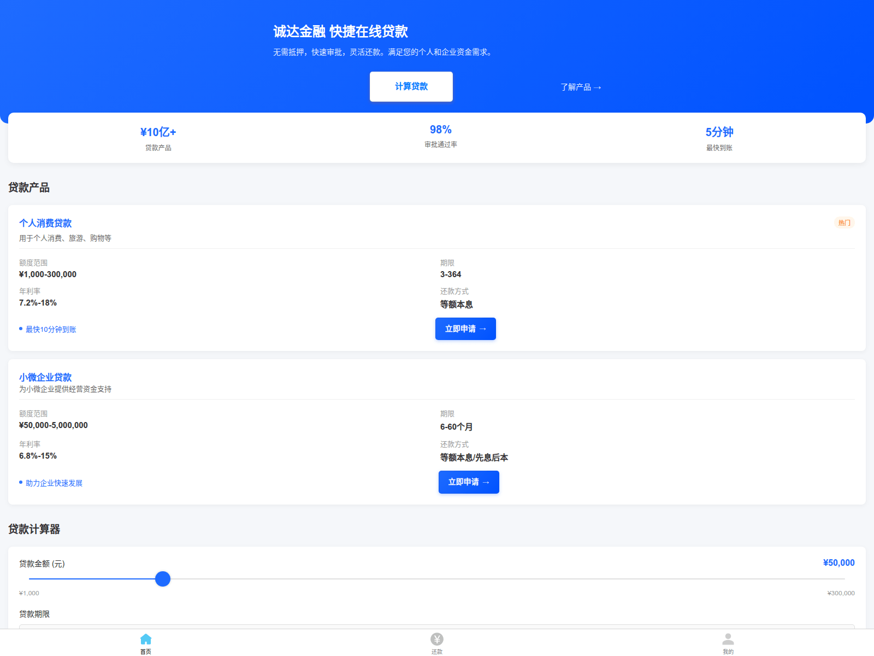874x656 pixels.
Task: Click the ¥10亿+ statistic
Action: point(158,132)
